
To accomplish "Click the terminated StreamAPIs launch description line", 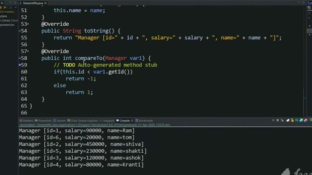I will pyautogui.click(x=95, y=125).
